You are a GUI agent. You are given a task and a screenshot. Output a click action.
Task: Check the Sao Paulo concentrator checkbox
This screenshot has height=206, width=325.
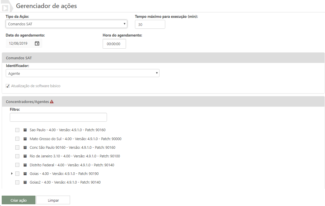tap(17, 130)
